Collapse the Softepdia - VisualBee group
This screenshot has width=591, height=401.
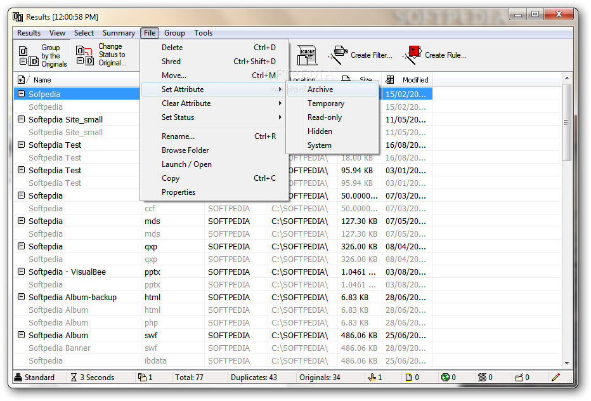tap(22, 271)
